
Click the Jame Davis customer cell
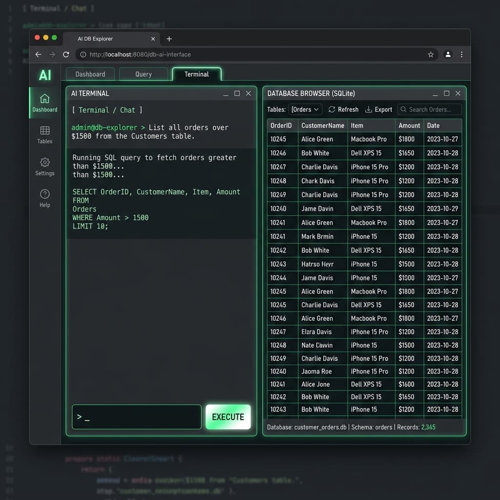point(323,278)
